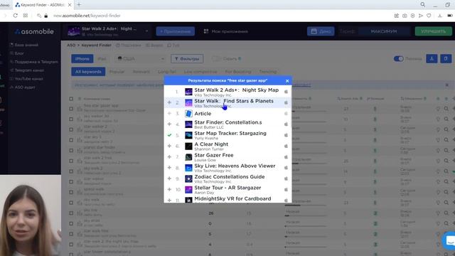The width and height of the screenshot is (455, 256).
Task: Open the Фильтры filter button
Action: coord(187,58)
